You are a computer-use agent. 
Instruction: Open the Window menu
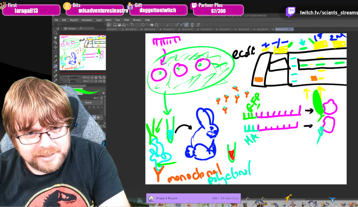[137, 20]
